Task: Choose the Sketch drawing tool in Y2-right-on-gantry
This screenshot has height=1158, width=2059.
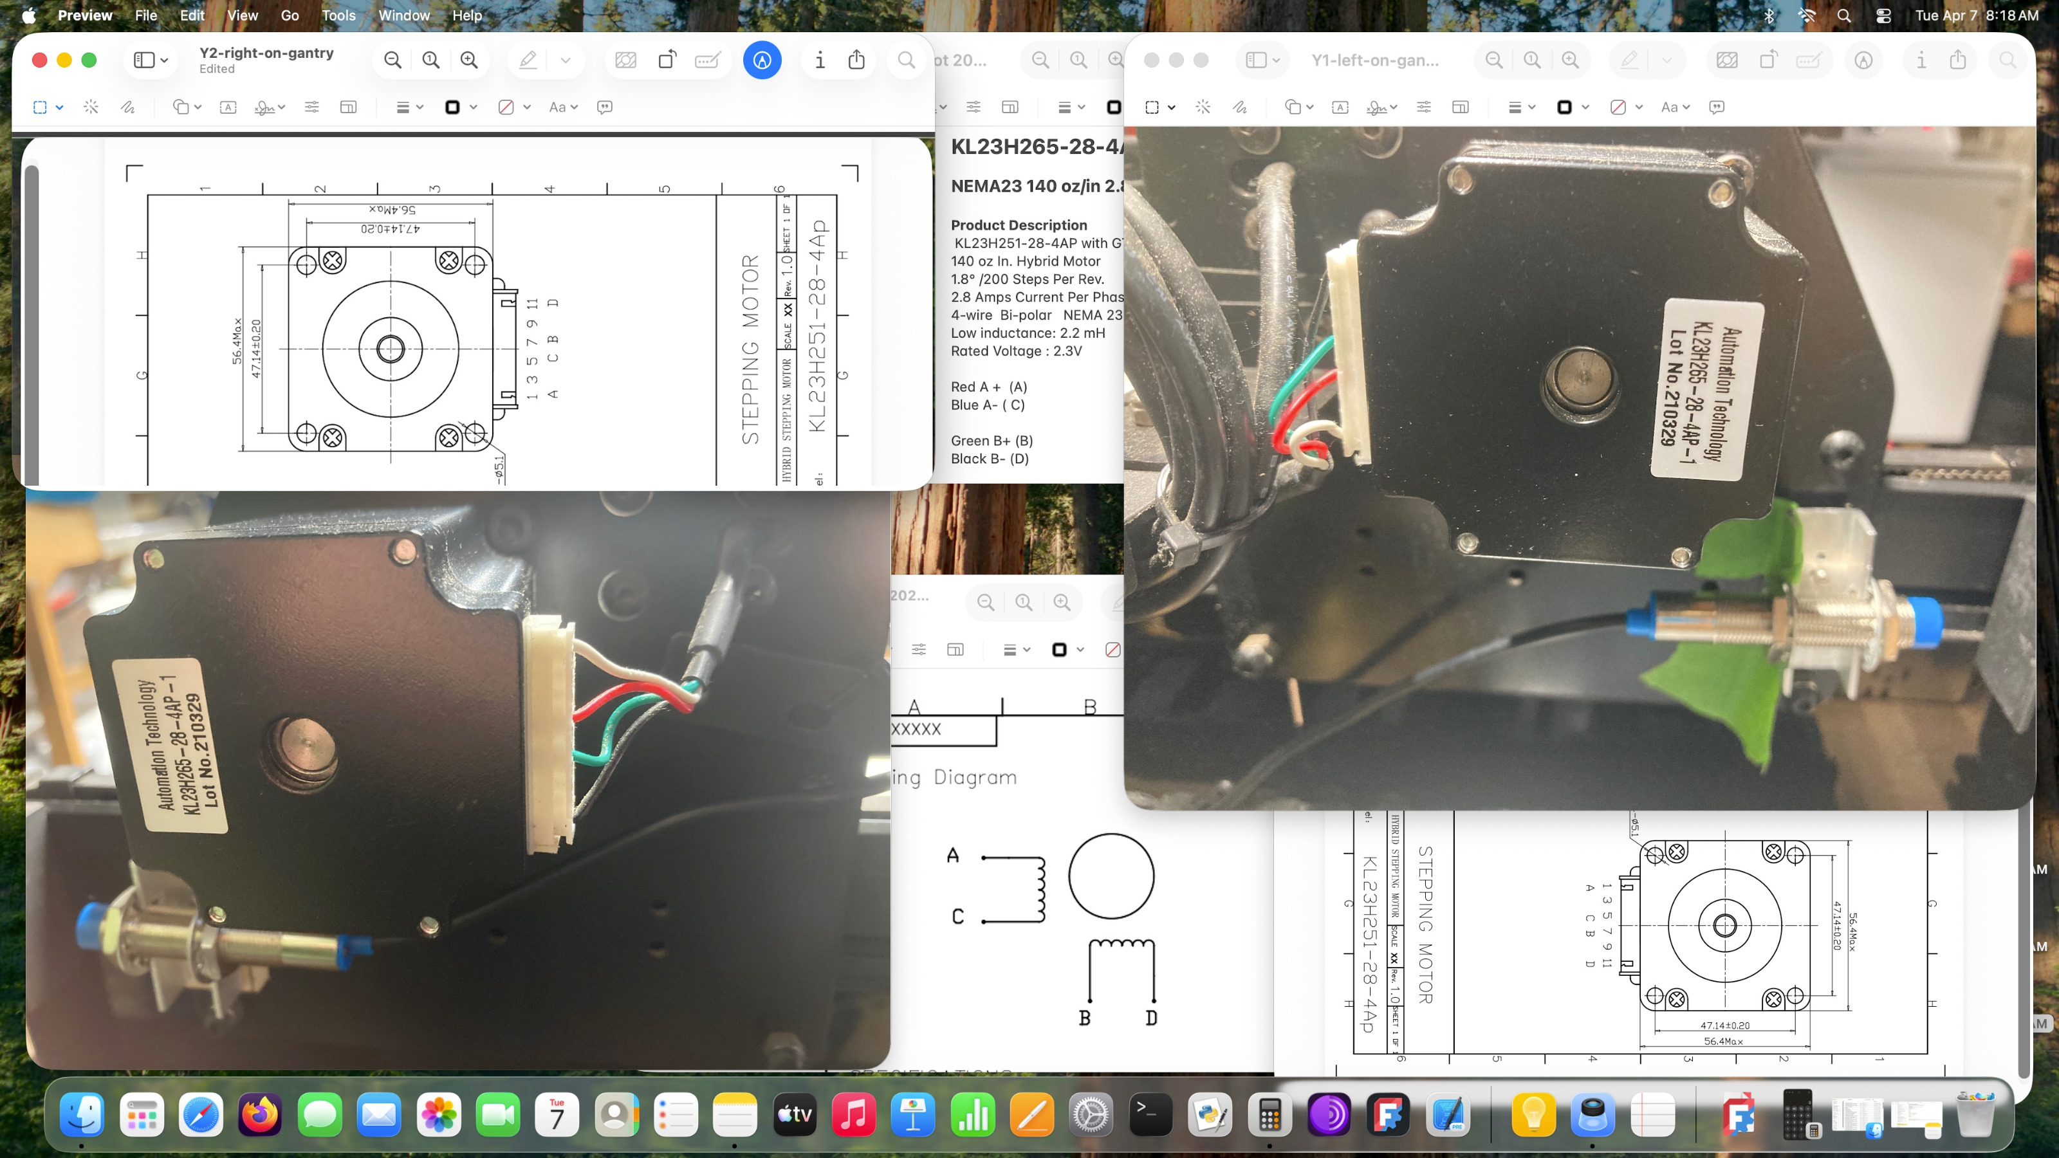Action: pyautogui.click(x=128, y=107)
